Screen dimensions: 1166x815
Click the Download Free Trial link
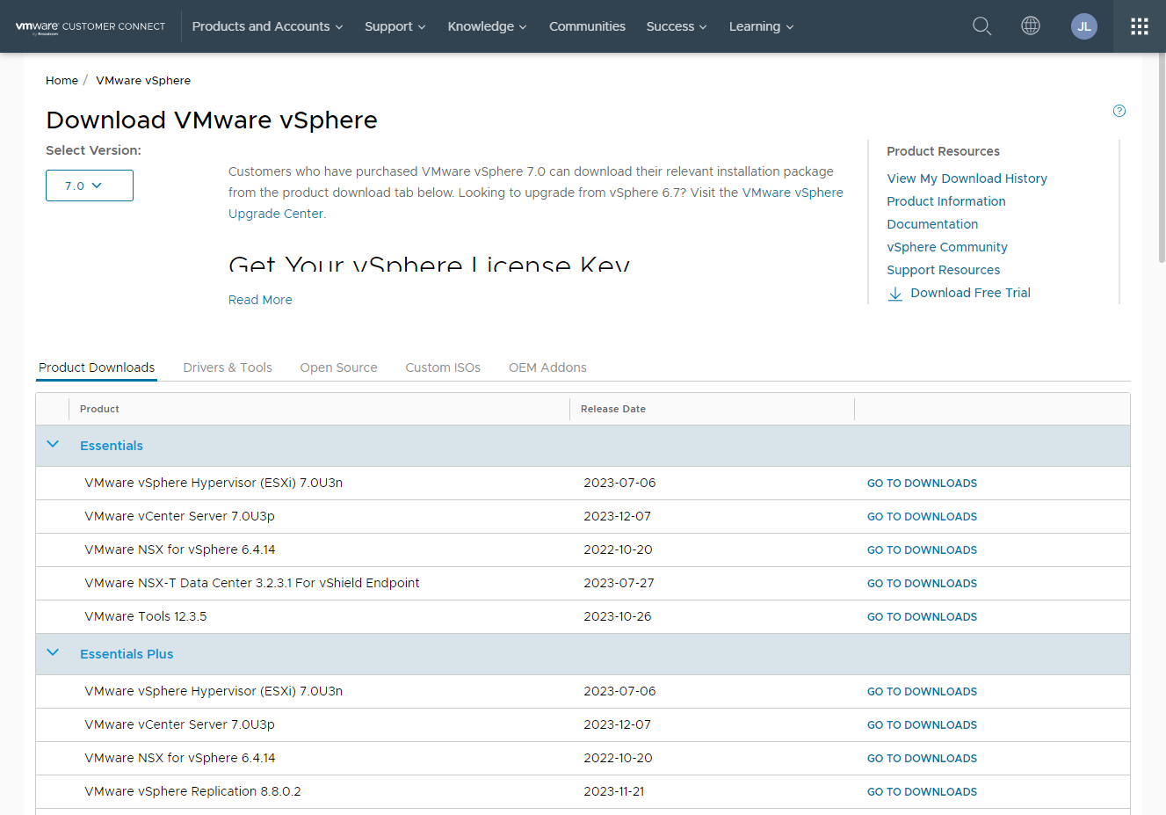coord(970,293)
